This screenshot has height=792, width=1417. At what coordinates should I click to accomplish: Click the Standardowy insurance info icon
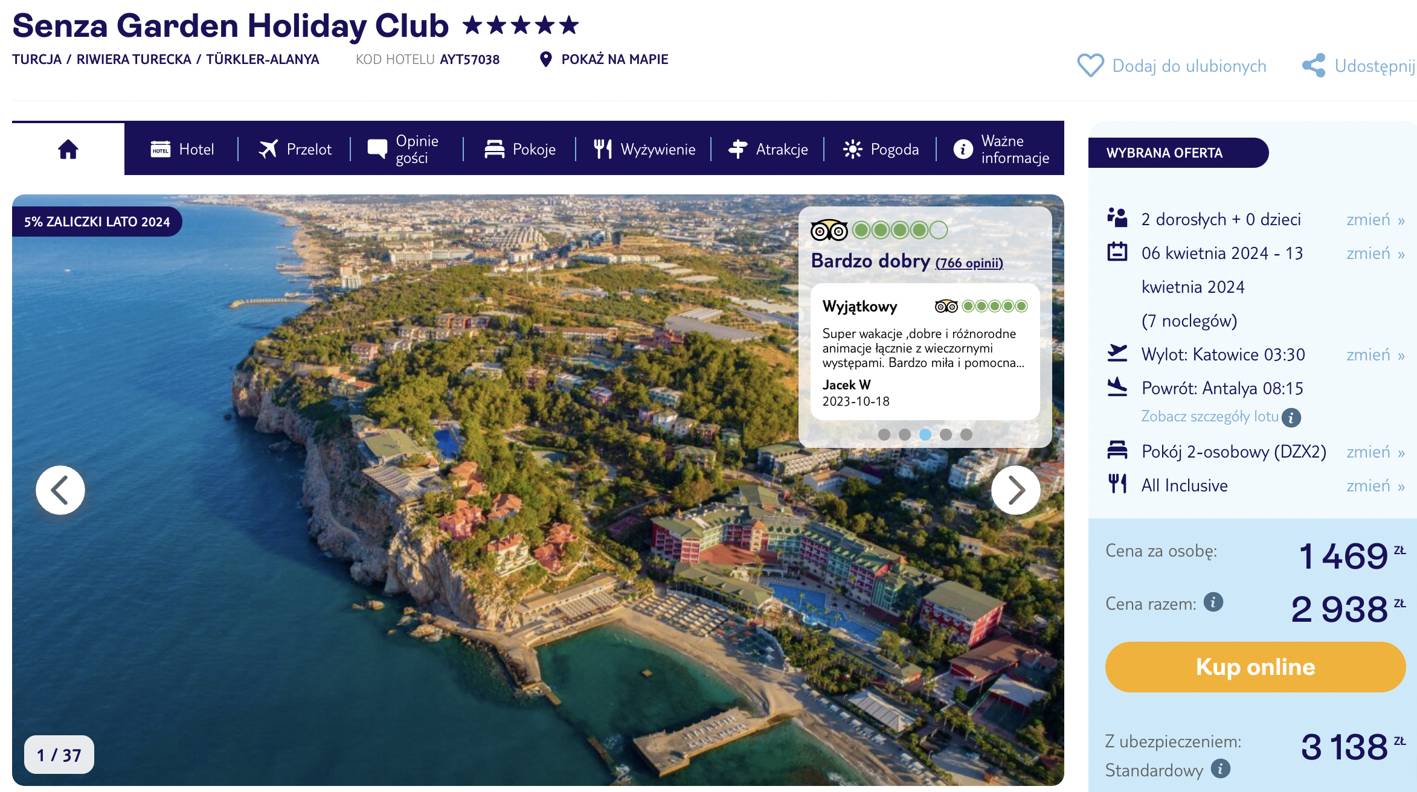click(1221, 768)
